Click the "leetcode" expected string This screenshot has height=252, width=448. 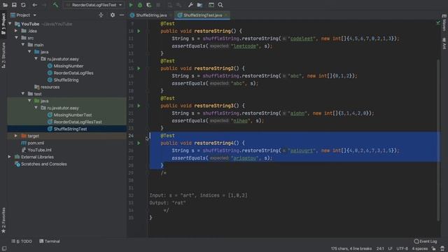[x=244, y=46]
